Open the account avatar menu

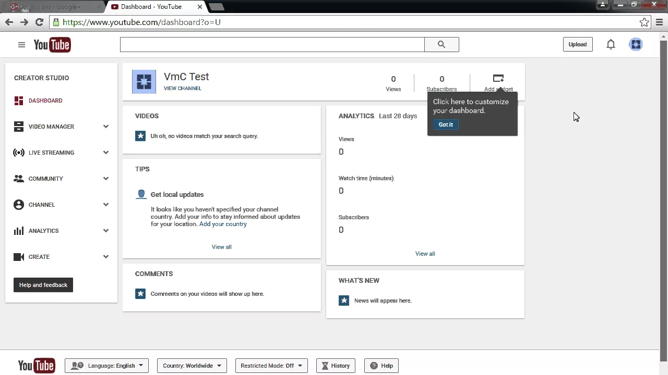click(636, 45)
